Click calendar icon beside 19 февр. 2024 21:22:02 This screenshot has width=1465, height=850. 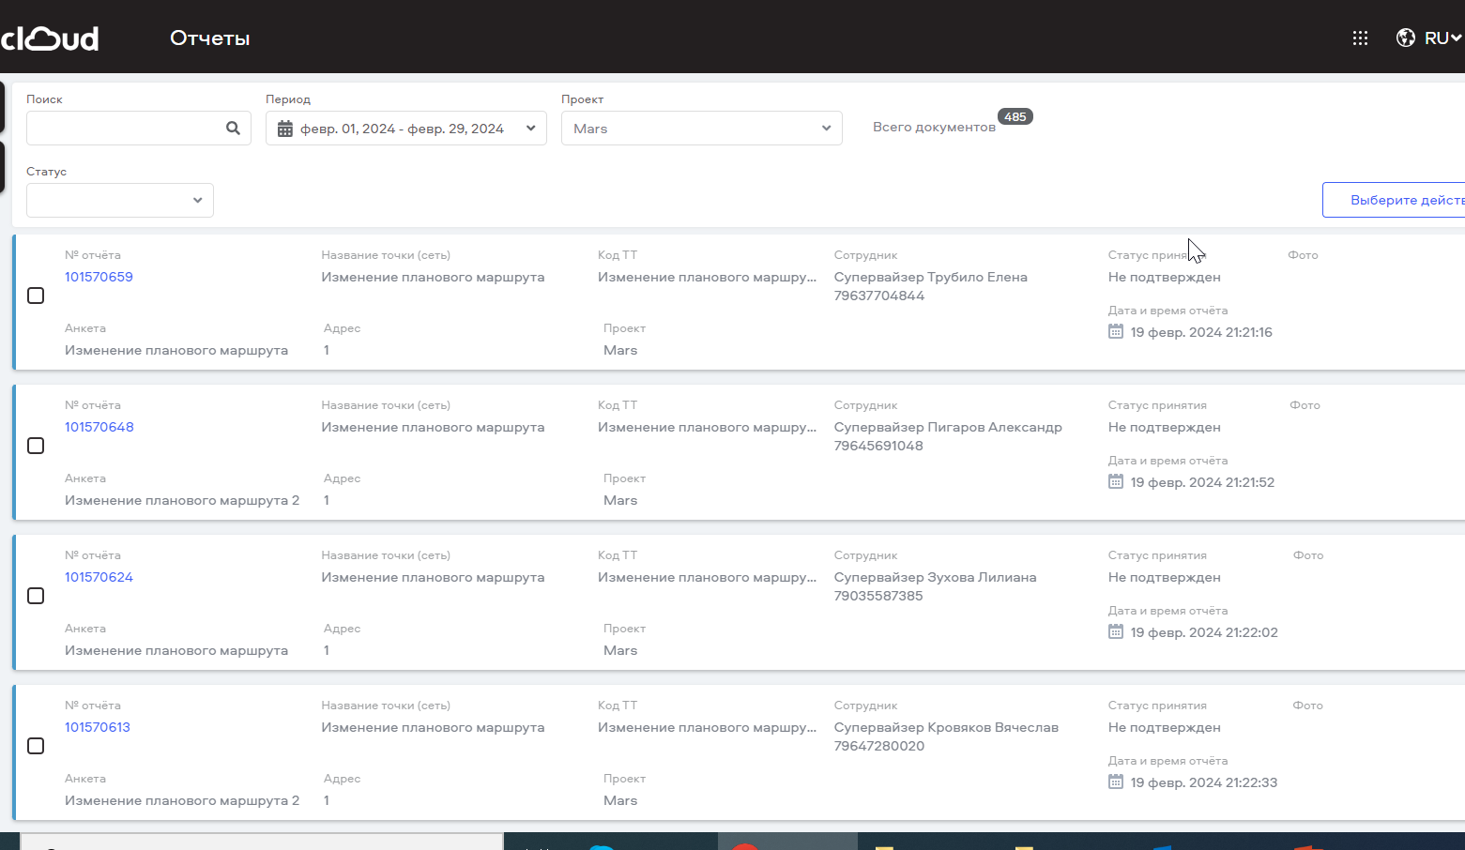tap(1116, 631)
